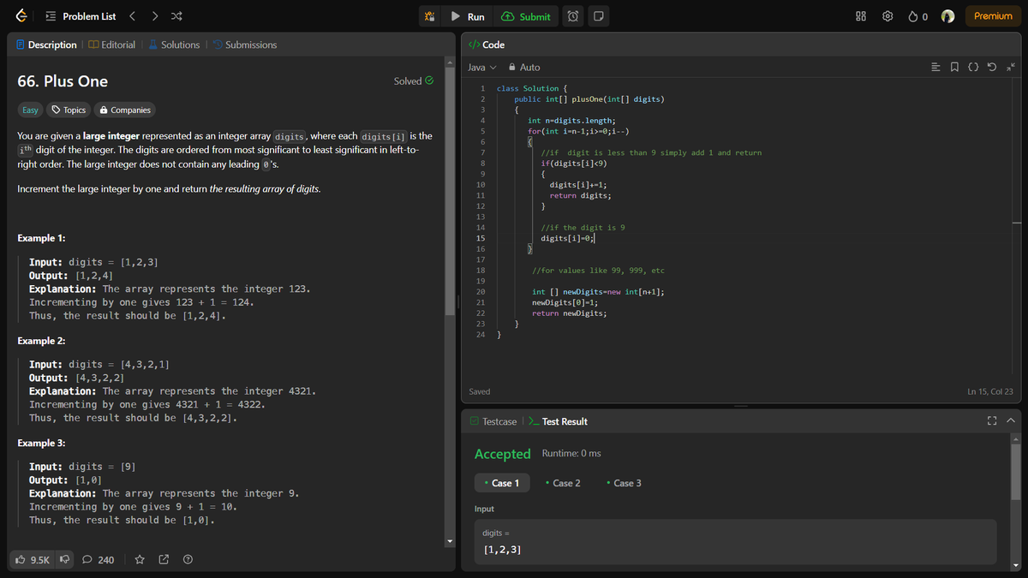This screenshot has height=578, width=1028.
Task: Maximize the test result panel icon
Action: [x=992, y=421]
